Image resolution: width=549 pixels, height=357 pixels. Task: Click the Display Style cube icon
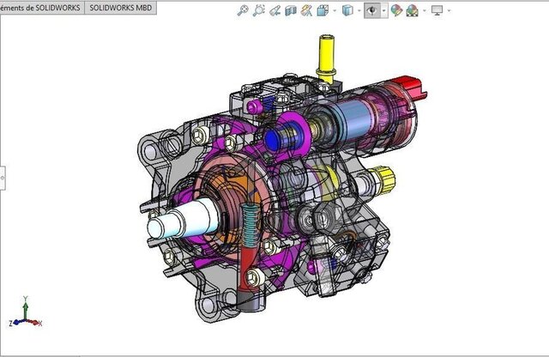pos(347,10)
